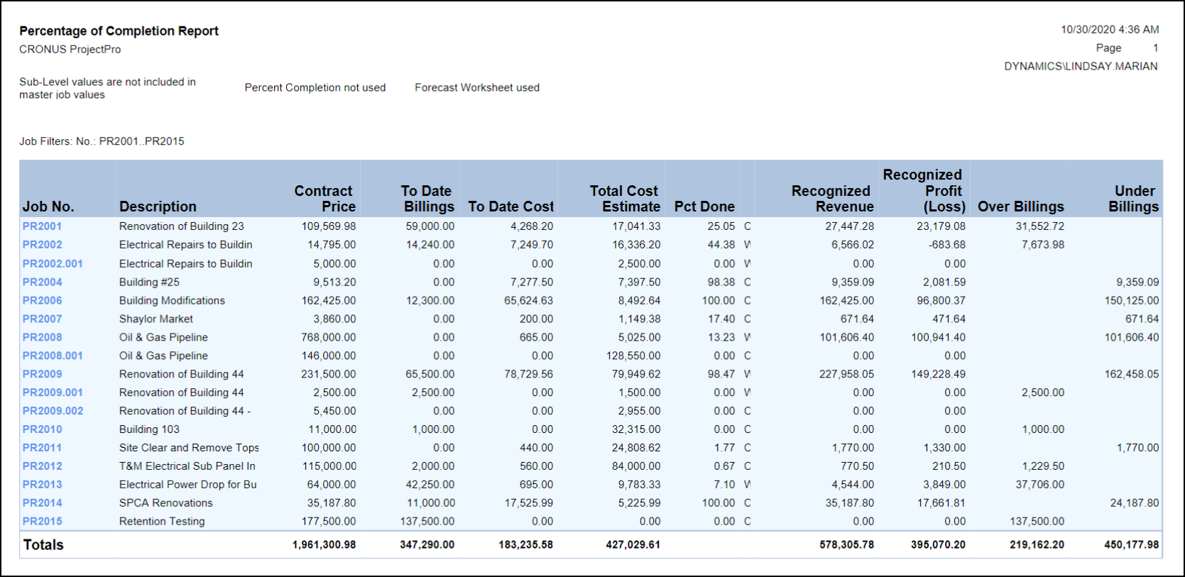Select job number PR2013
The width and height of the screenshot is (1185, 577).
point(42,485)
